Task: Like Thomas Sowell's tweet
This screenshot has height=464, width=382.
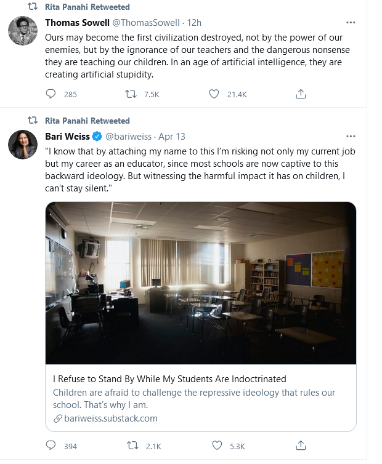Action: [214, 94]
